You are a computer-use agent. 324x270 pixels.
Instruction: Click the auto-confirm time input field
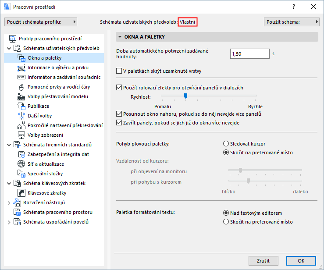[x=249, y=53]
